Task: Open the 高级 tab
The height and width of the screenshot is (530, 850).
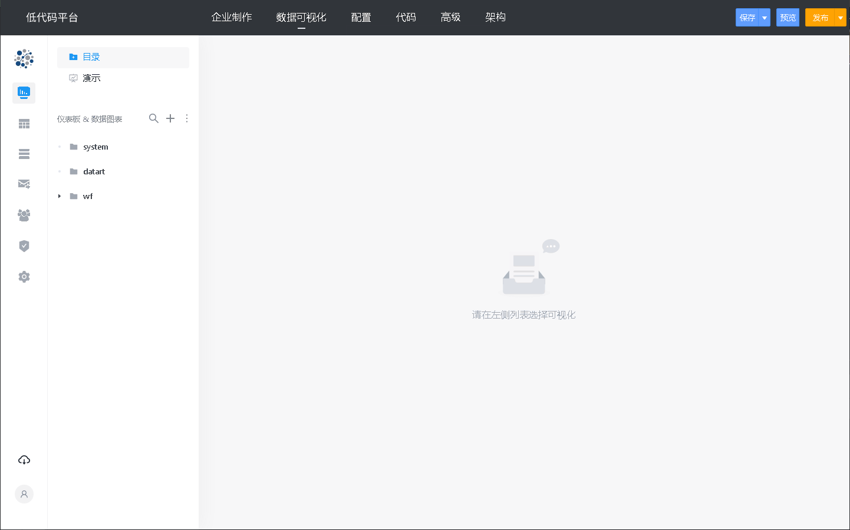Action: click(451, 17)
